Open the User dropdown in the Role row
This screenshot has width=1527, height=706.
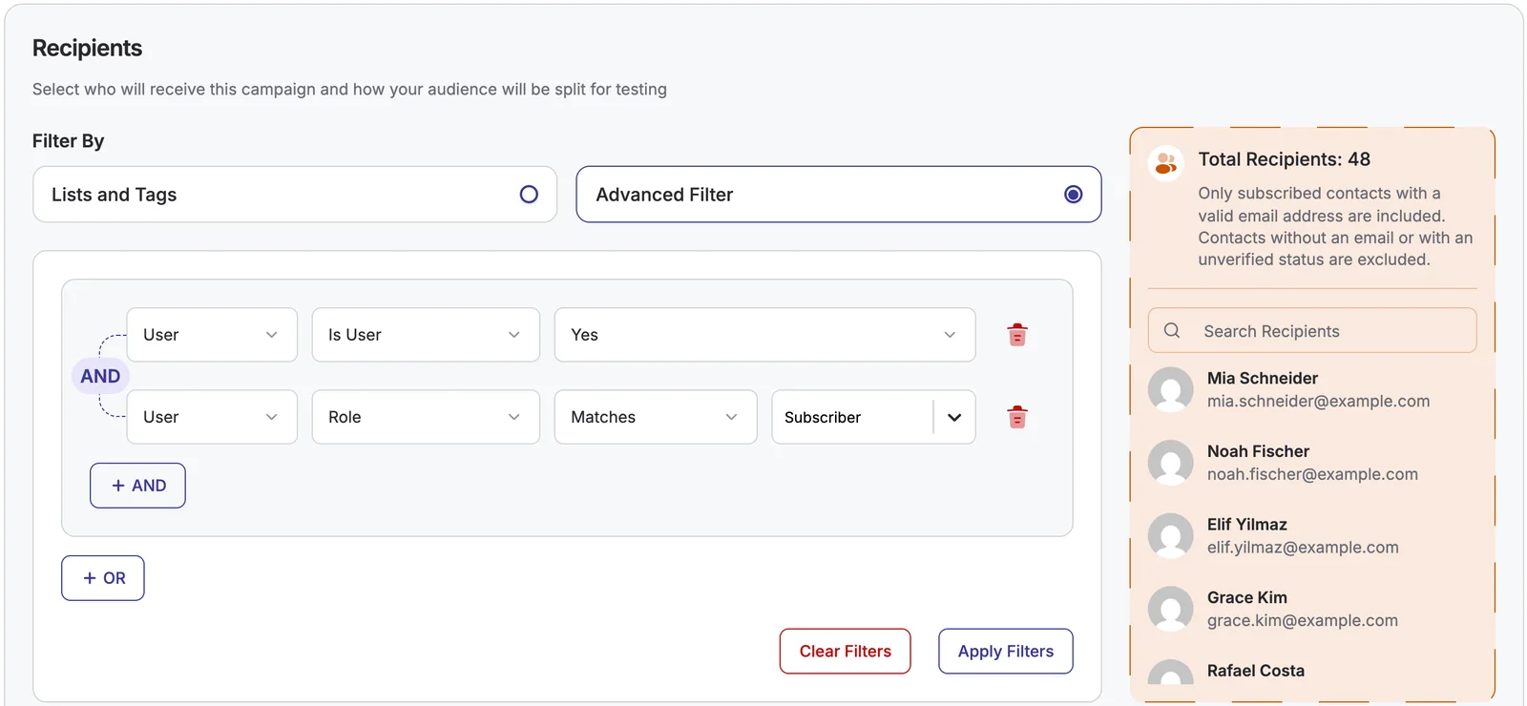pos(212,417)
